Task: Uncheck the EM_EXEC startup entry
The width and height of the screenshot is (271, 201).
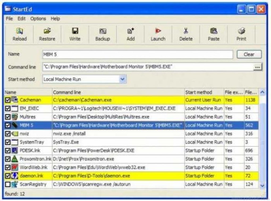Action: [8, 108]
